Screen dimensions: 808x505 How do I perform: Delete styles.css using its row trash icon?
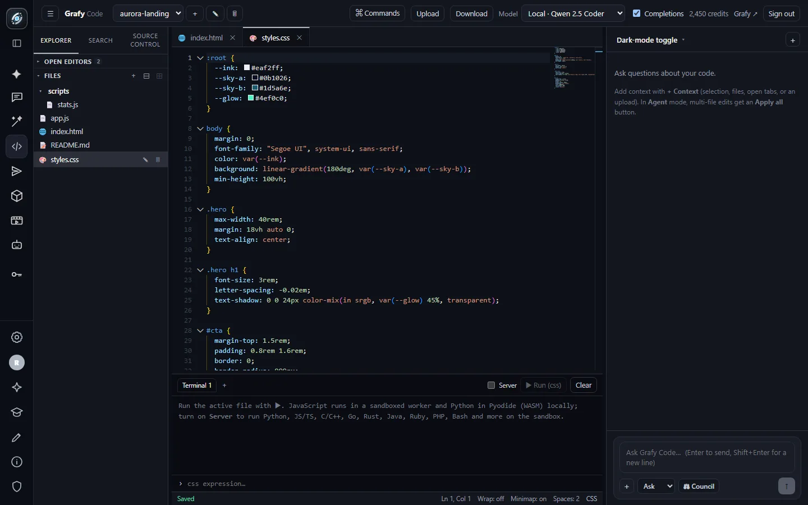pyautogui.click(x=158, y=160)
